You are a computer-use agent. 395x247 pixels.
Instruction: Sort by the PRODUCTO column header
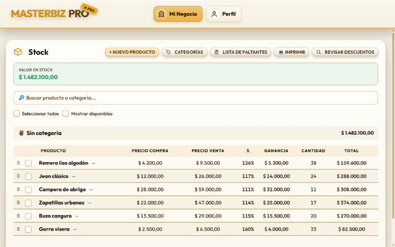(53, 151)
